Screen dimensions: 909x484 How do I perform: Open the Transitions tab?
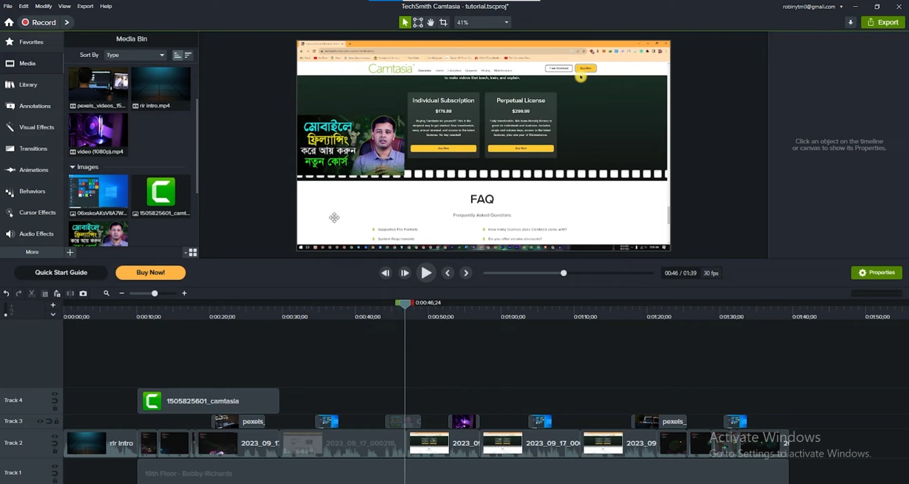coord(31,149)
